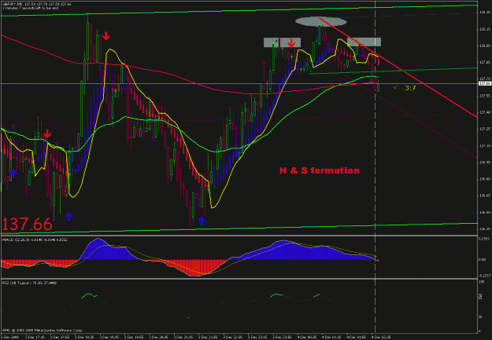492x340 pixels.
Task: Click the "4 Dec 02:25" time axis label
Action: (x=381, y=338)
